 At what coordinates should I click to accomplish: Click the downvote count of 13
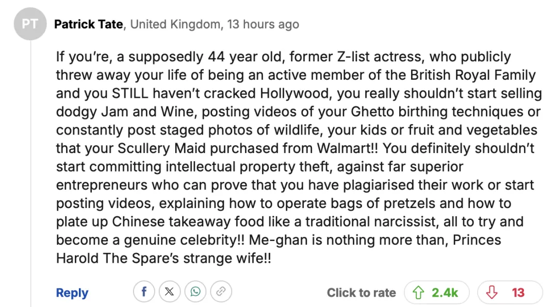click(518, 293)
